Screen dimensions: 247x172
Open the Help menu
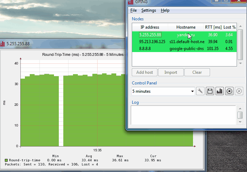pyautogui.click(x=165, y=10)
